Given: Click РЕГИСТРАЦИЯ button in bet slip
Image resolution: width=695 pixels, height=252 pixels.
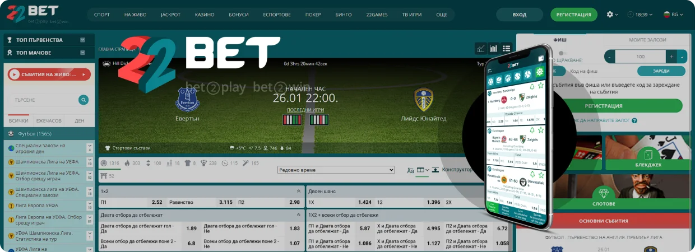Looking at the screenshot, I should [x=604, y=105].
